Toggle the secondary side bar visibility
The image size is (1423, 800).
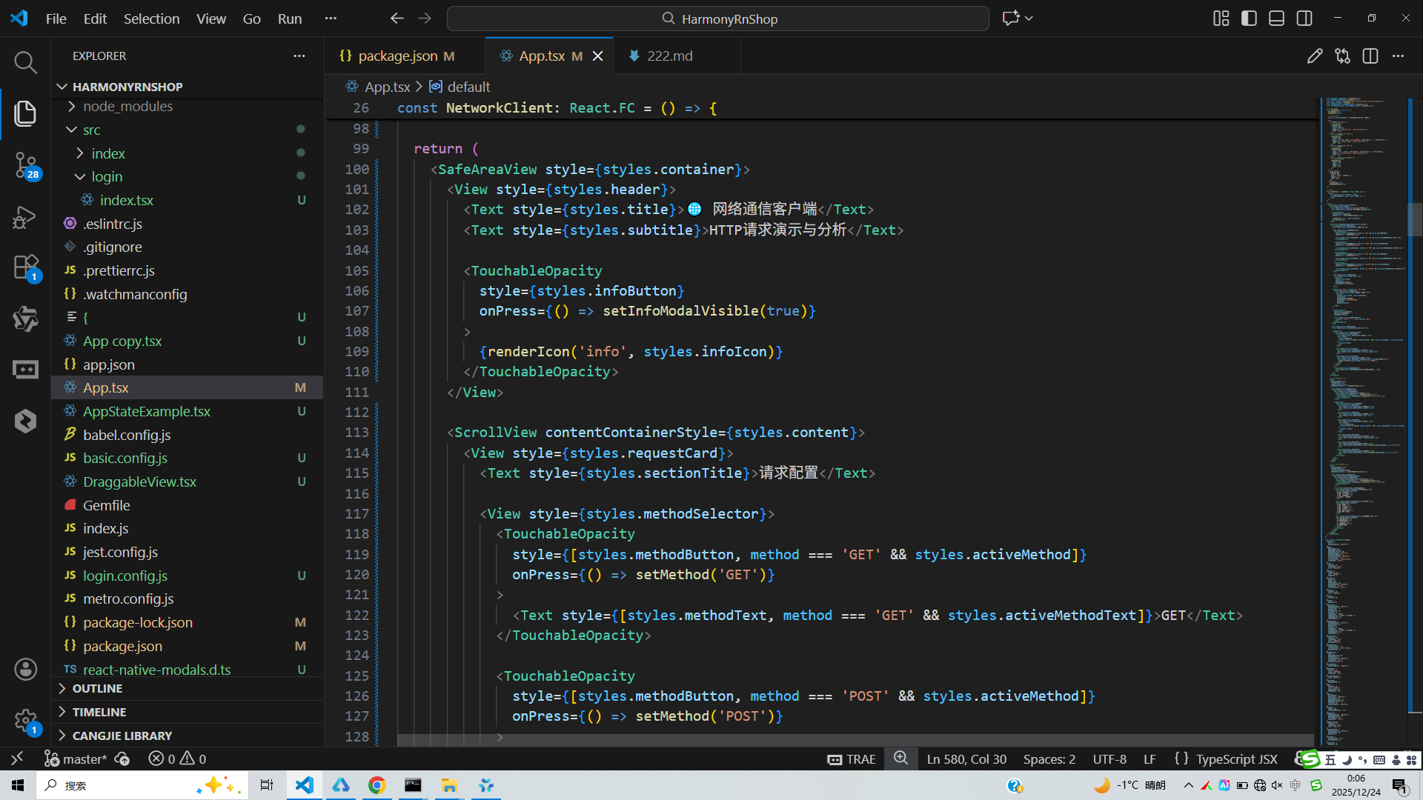pos(1304,19)
